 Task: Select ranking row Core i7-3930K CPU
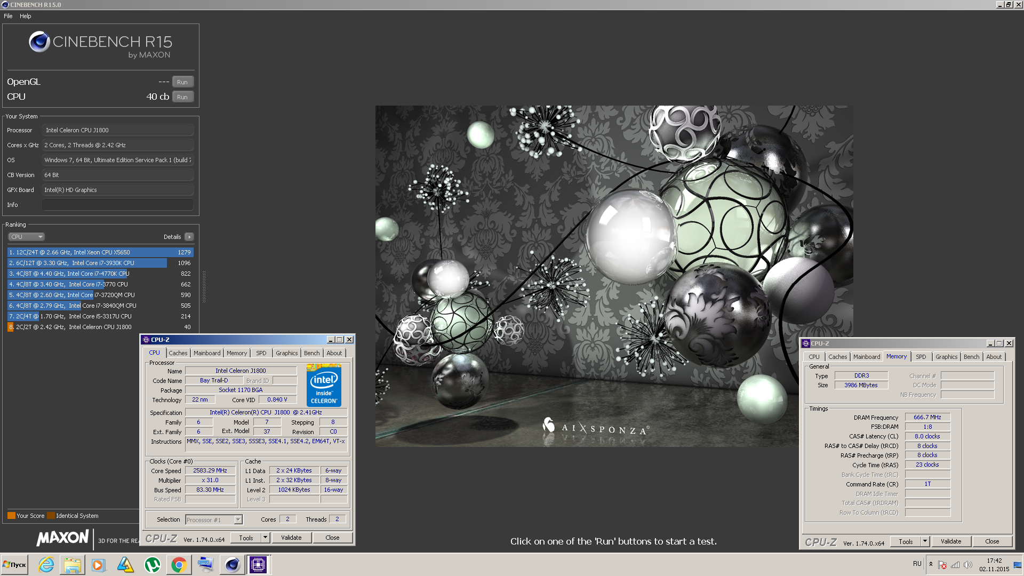point(100,263)
